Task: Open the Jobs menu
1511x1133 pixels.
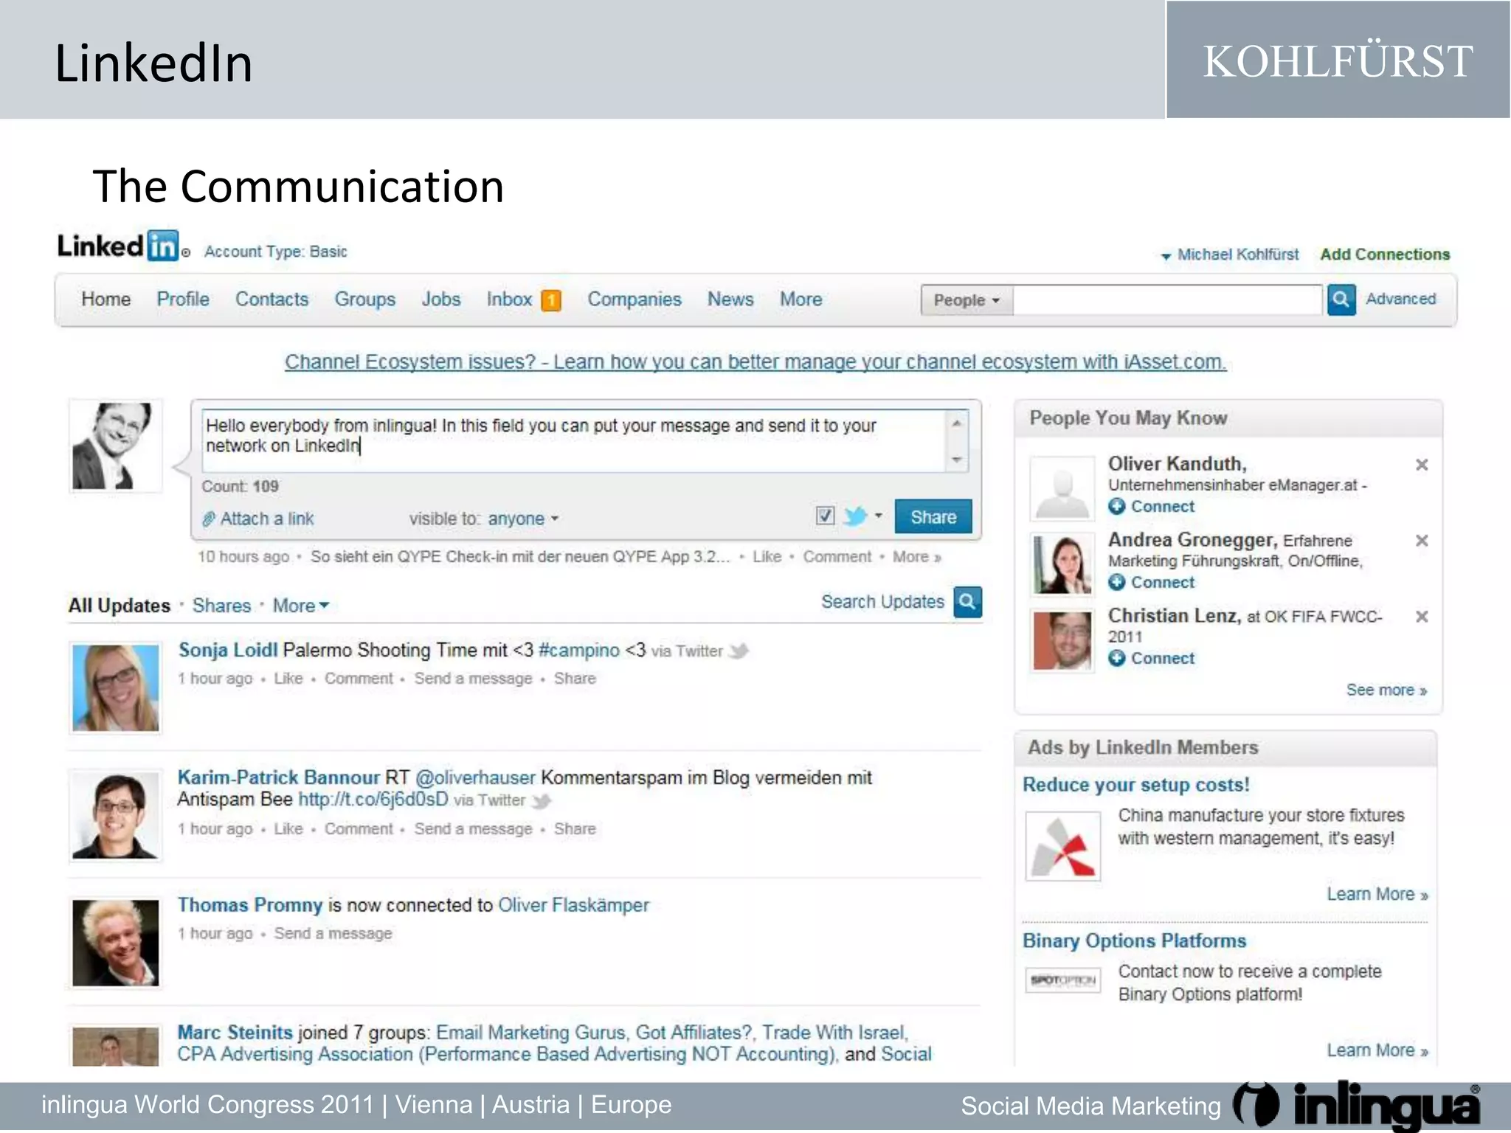Action: coord(441,299)
